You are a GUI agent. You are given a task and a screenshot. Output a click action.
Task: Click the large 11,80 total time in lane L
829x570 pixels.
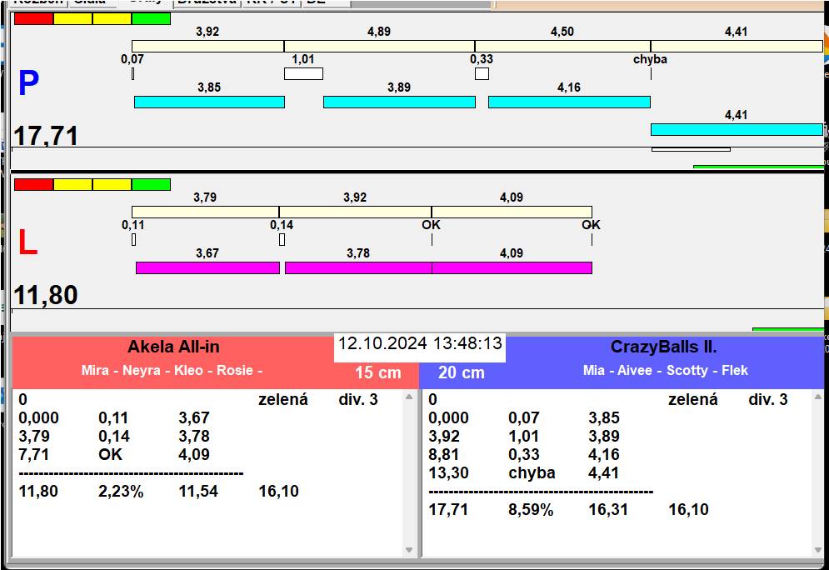pyautogui.click(x=46, y=295)
